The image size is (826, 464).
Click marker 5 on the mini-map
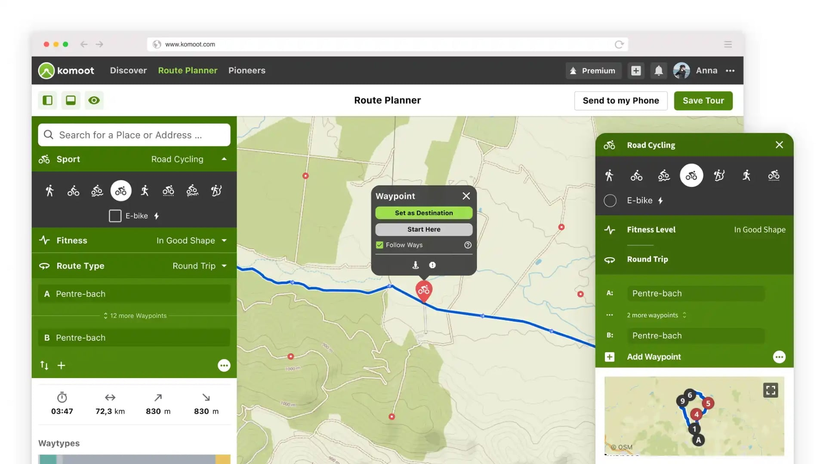pyautogui.click(x=708, y=403)
